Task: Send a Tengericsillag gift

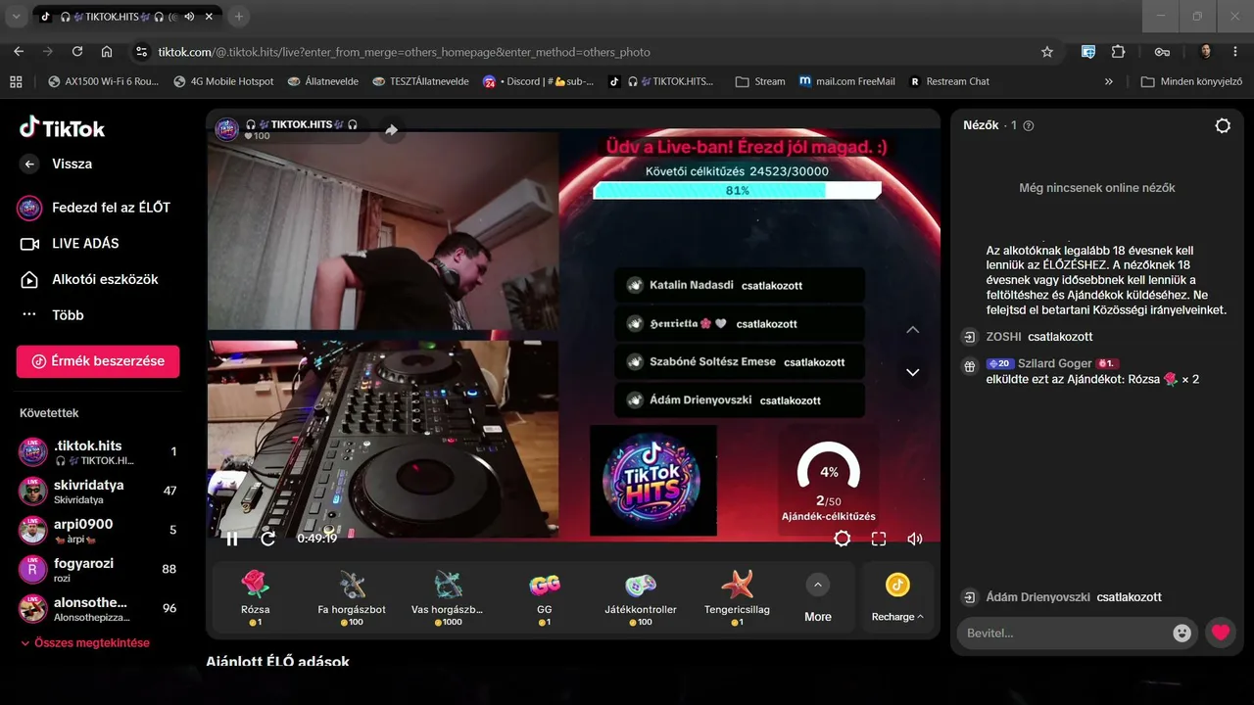Action: point(737,597)
